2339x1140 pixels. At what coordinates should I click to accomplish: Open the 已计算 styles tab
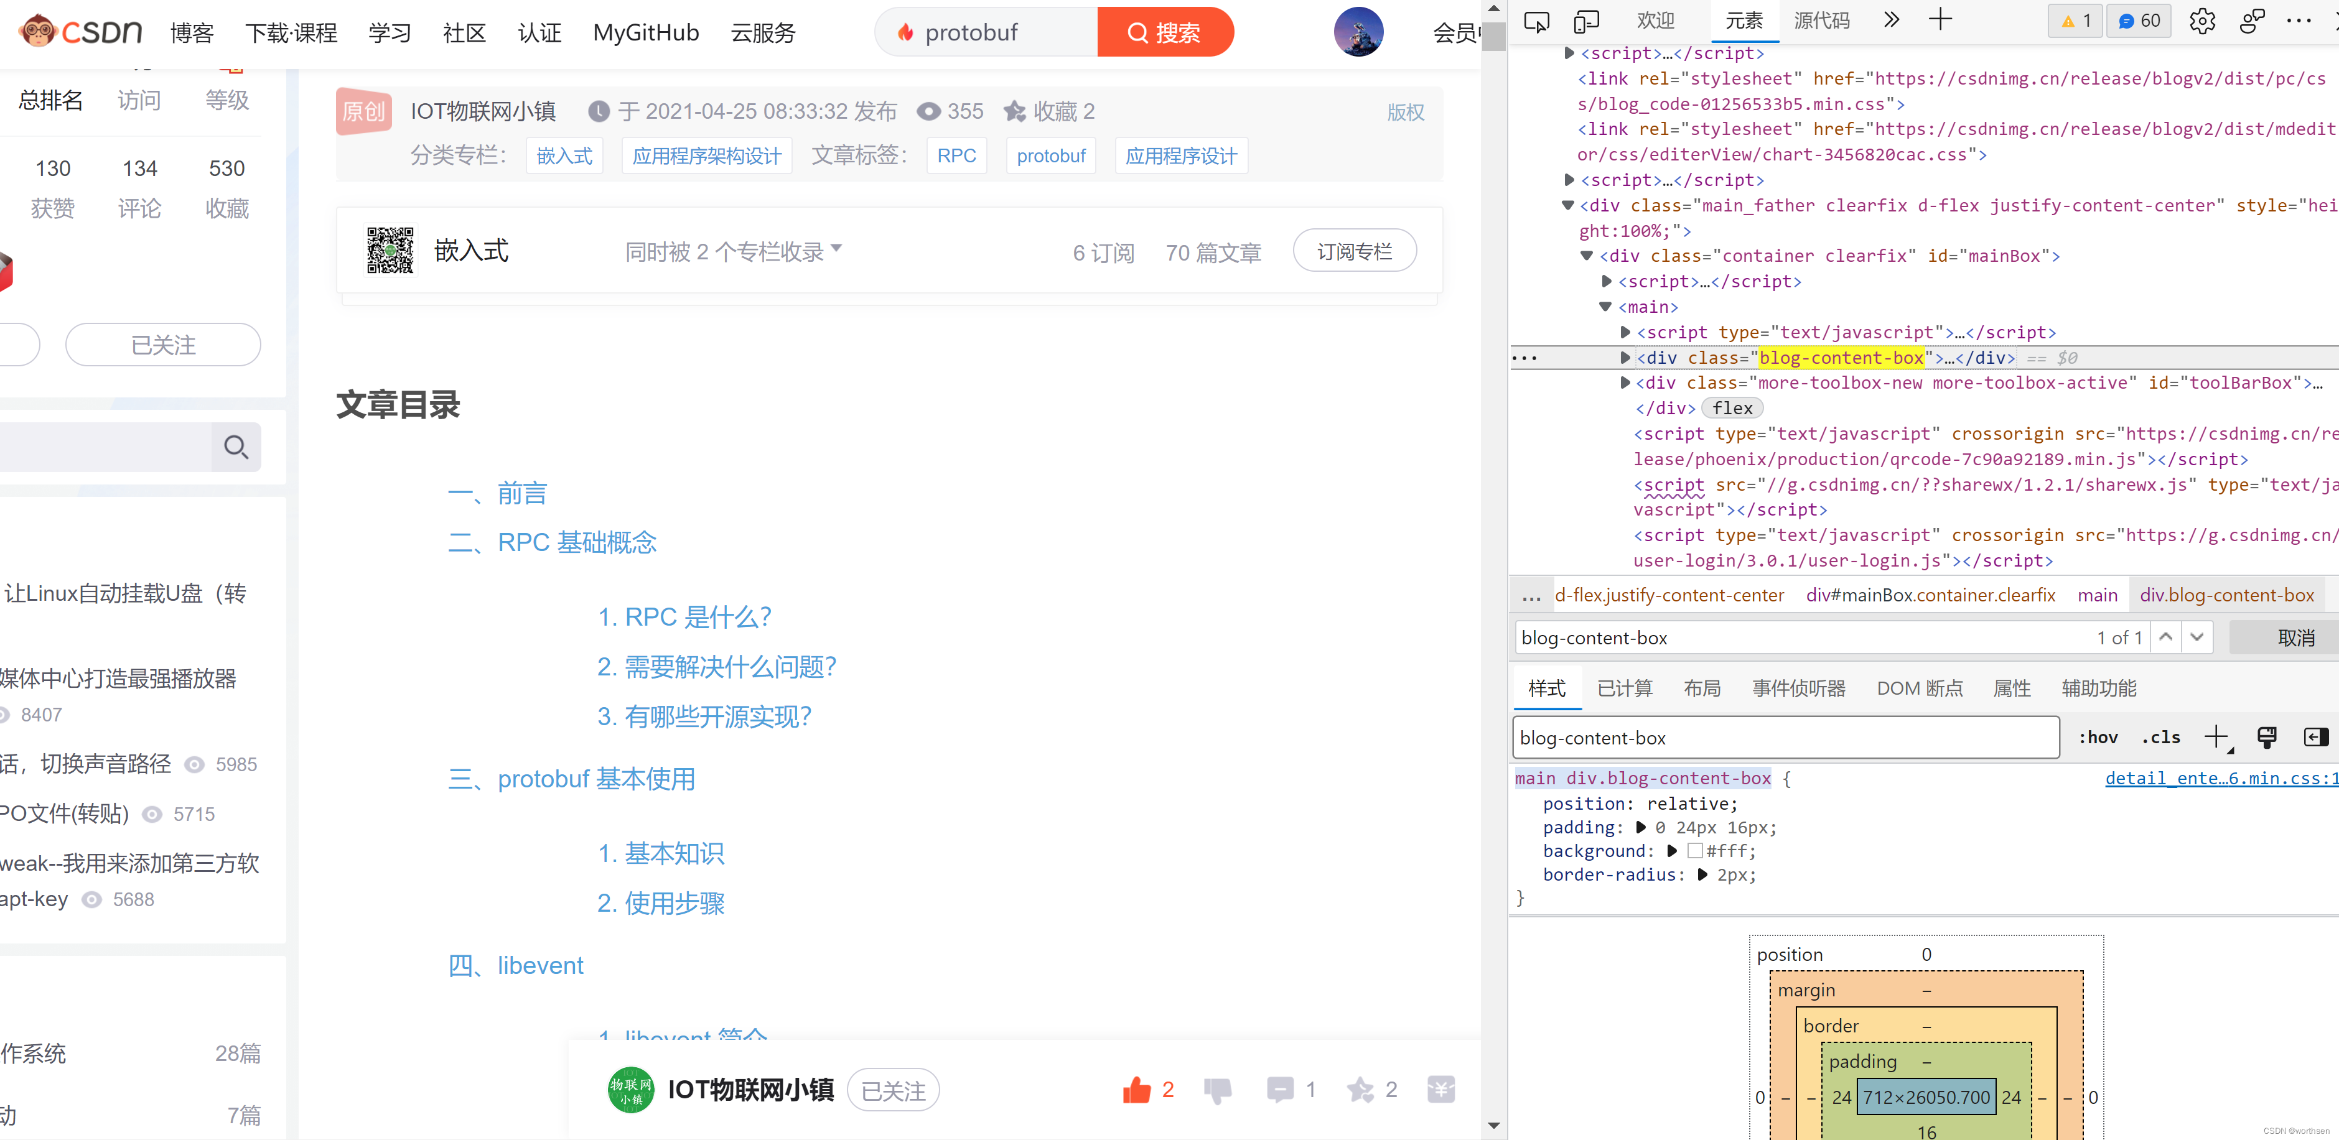tap(1625, 688)
